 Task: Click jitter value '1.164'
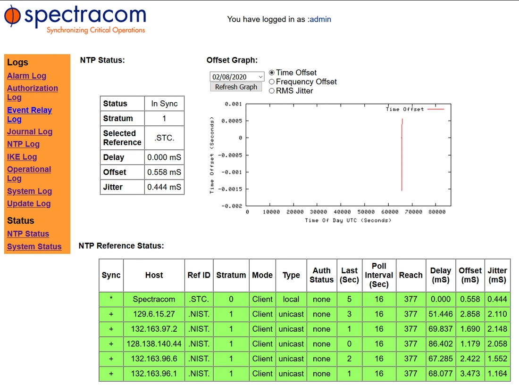click(497, 374)
